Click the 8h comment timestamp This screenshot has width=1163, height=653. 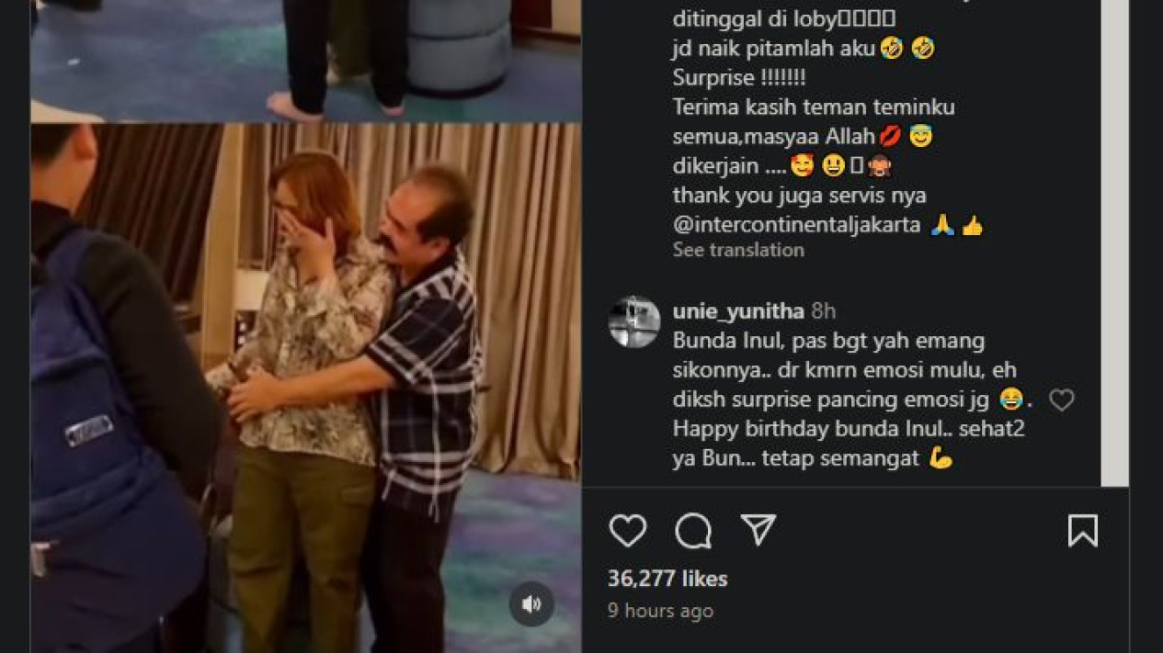click(x=824, y=311)
